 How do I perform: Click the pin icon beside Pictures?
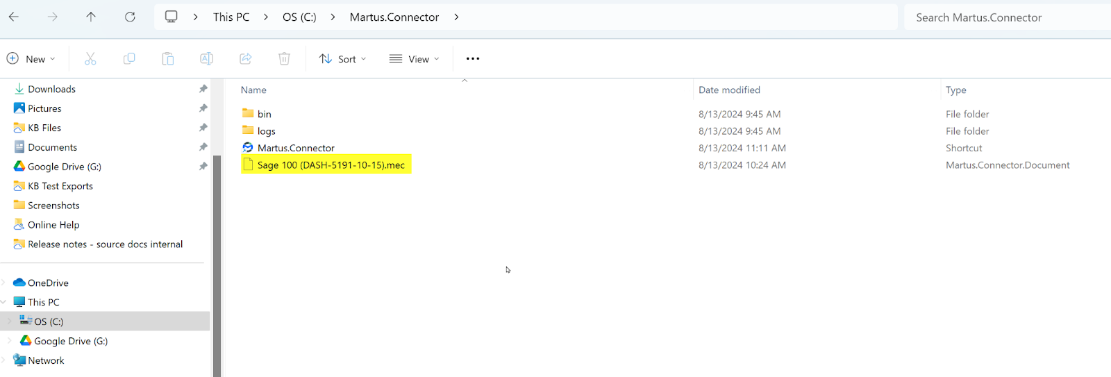203,108
